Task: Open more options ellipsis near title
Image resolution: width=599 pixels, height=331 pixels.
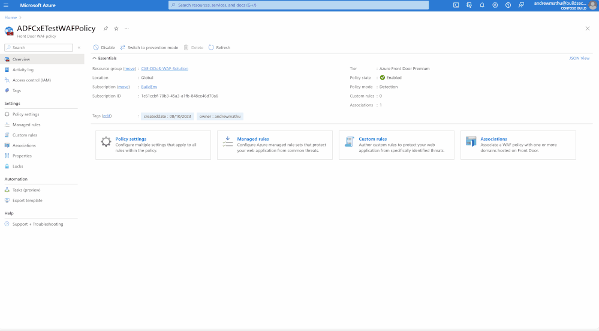Action: coord(127,29)
